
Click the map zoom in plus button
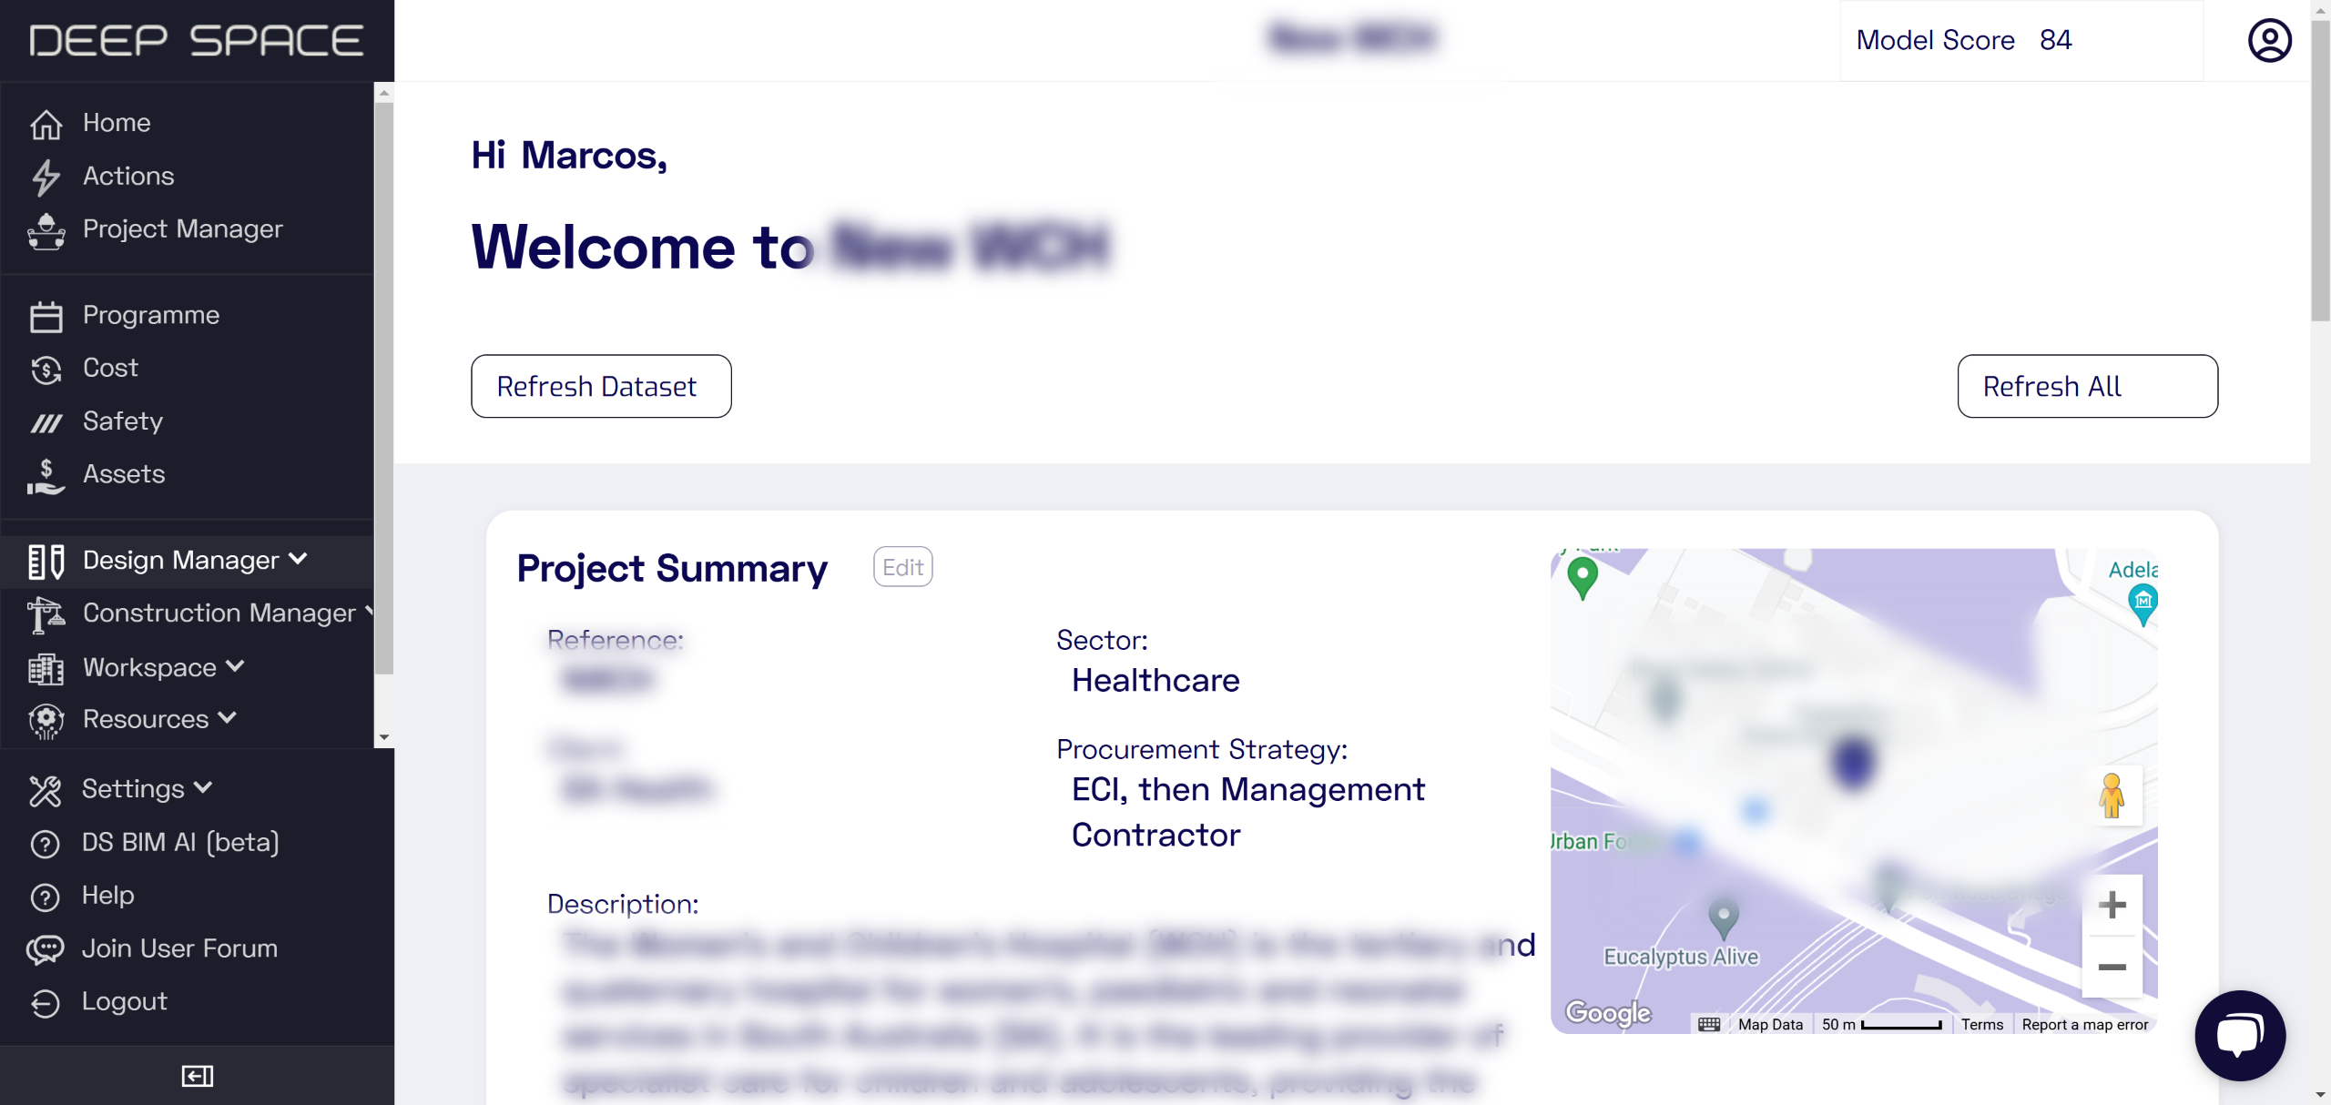click(2112, 905)
